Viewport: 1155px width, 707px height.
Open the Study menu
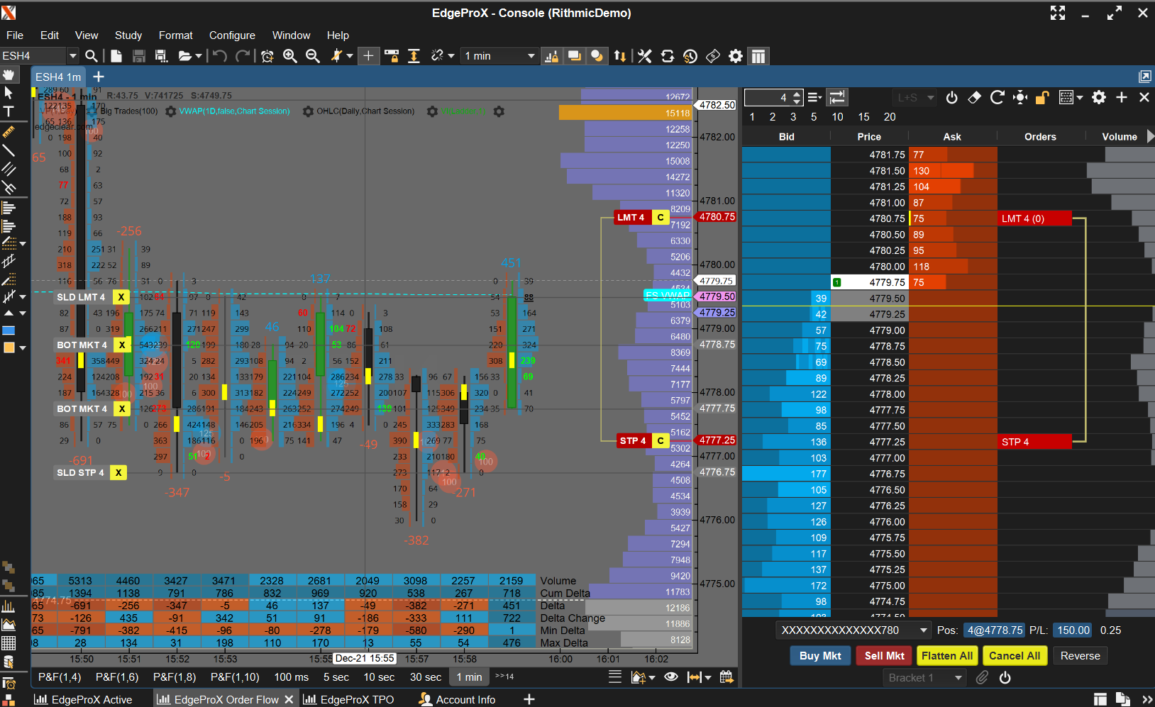128,35
